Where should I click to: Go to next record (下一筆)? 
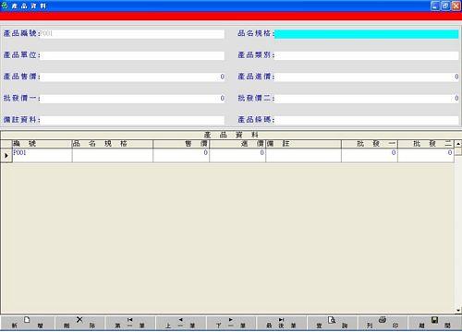231,323
